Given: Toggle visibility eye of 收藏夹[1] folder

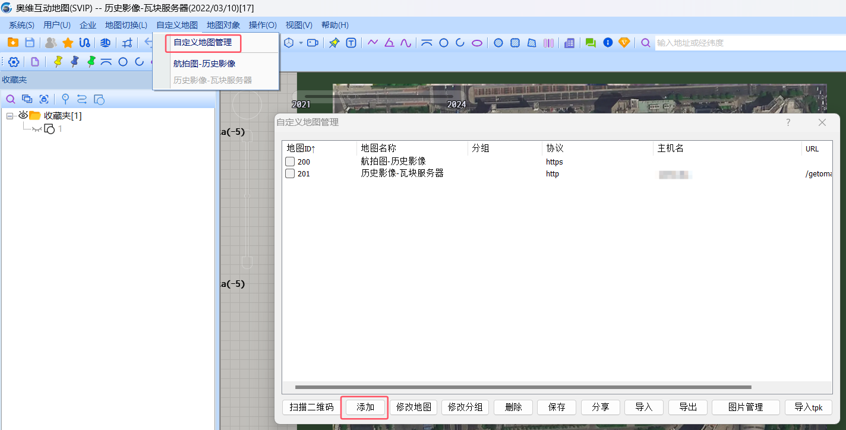Looking at the screenshot, I should [x=23, y=115].
